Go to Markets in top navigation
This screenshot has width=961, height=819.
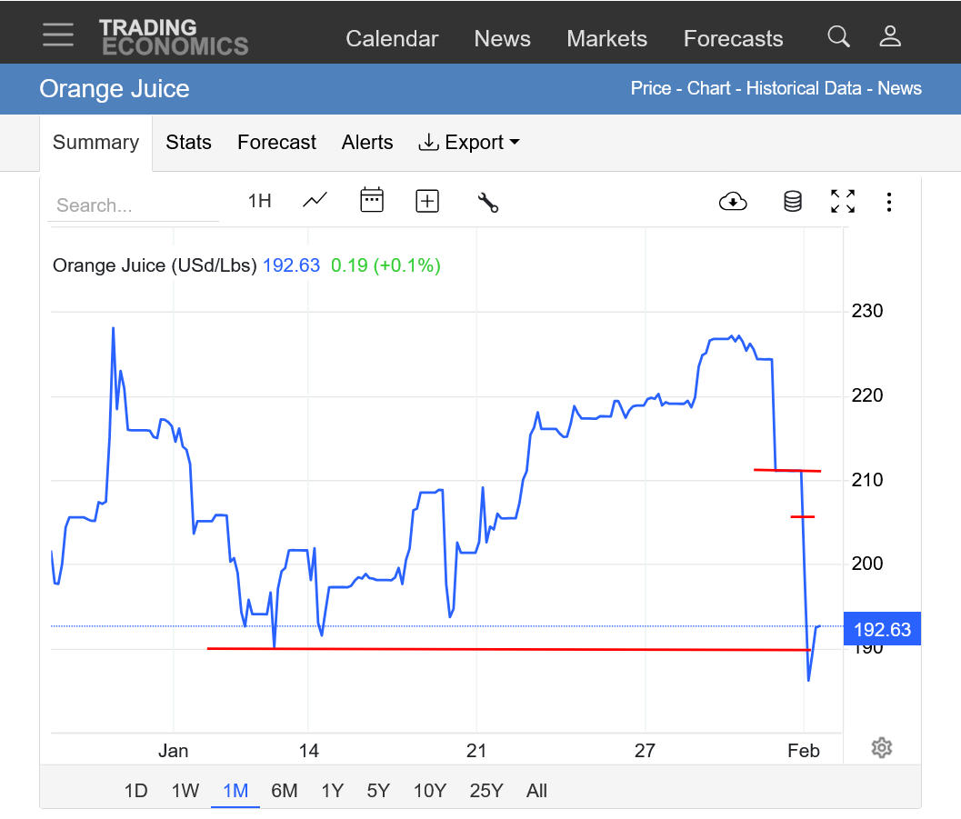coord(606,39)
